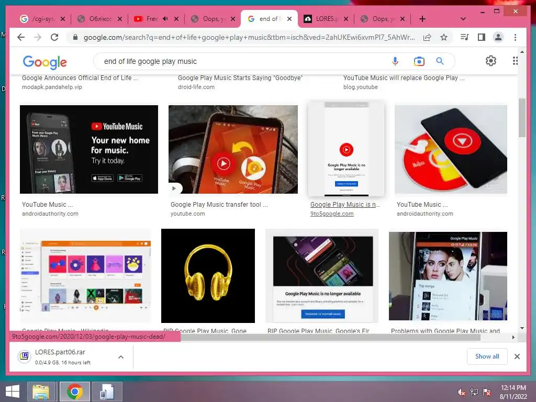Open golden headphones image
The image size is (536, 402).
click(x=208, y=276)
